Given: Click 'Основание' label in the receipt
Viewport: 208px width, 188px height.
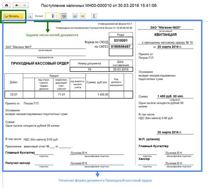Looking at the screenshot, I should [x=146, y=72].
